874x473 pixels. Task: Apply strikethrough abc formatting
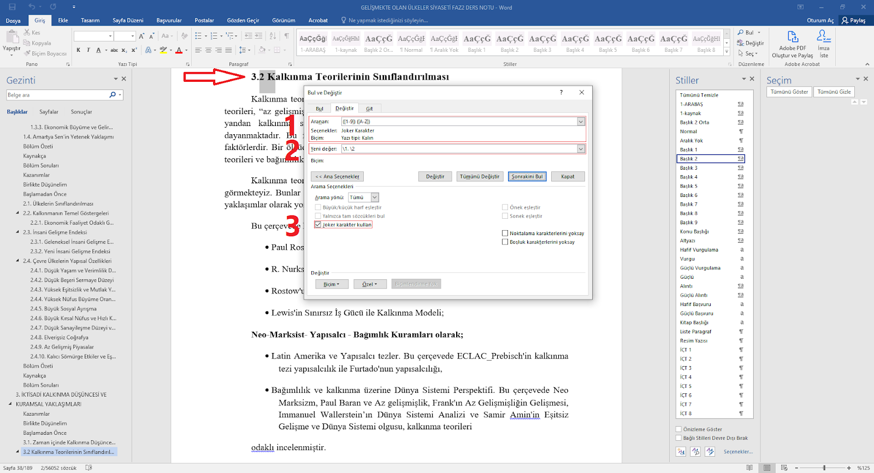pos(114,50)
